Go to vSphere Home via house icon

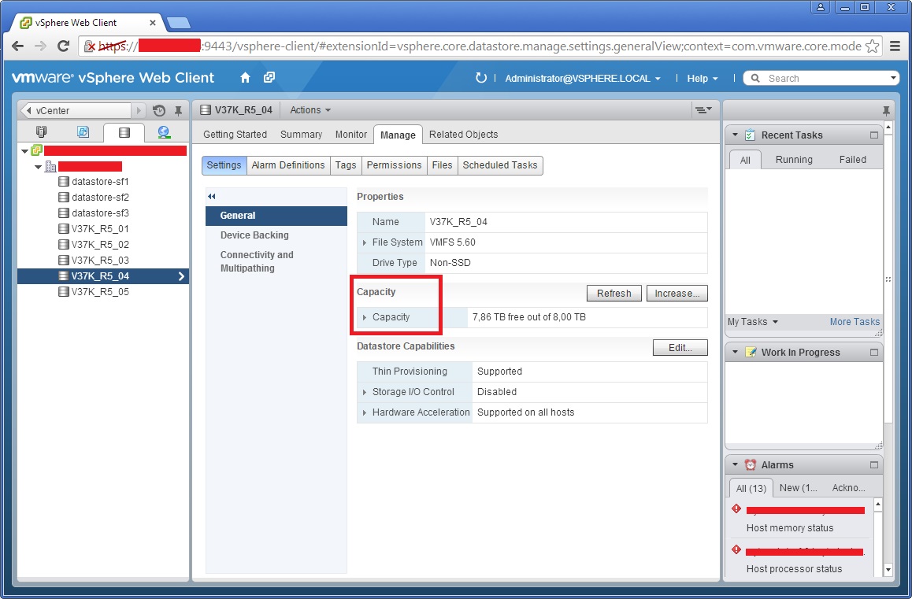(245, 78)
